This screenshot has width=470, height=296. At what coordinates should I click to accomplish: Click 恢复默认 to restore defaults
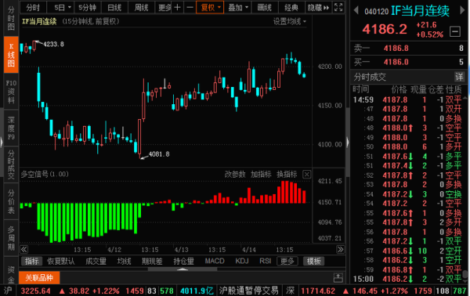click(x=60, y=261)
